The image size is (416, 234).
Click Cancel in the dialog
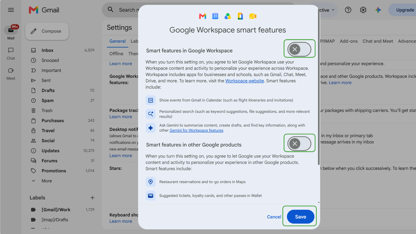(x=274, y=217)
